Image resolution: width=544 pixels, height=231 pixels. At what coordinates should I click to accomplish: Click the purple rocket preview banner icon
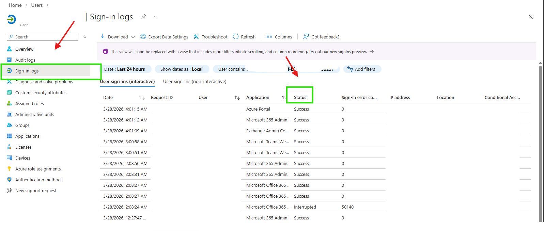(x=106, y=51)
